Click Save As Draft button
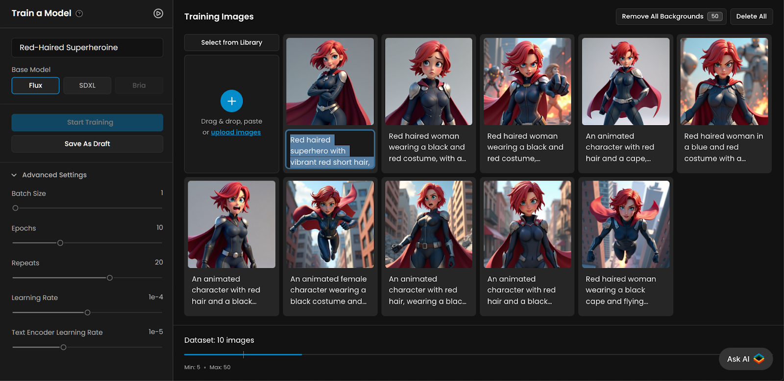The image size is (784, 381). coord(87,144)
